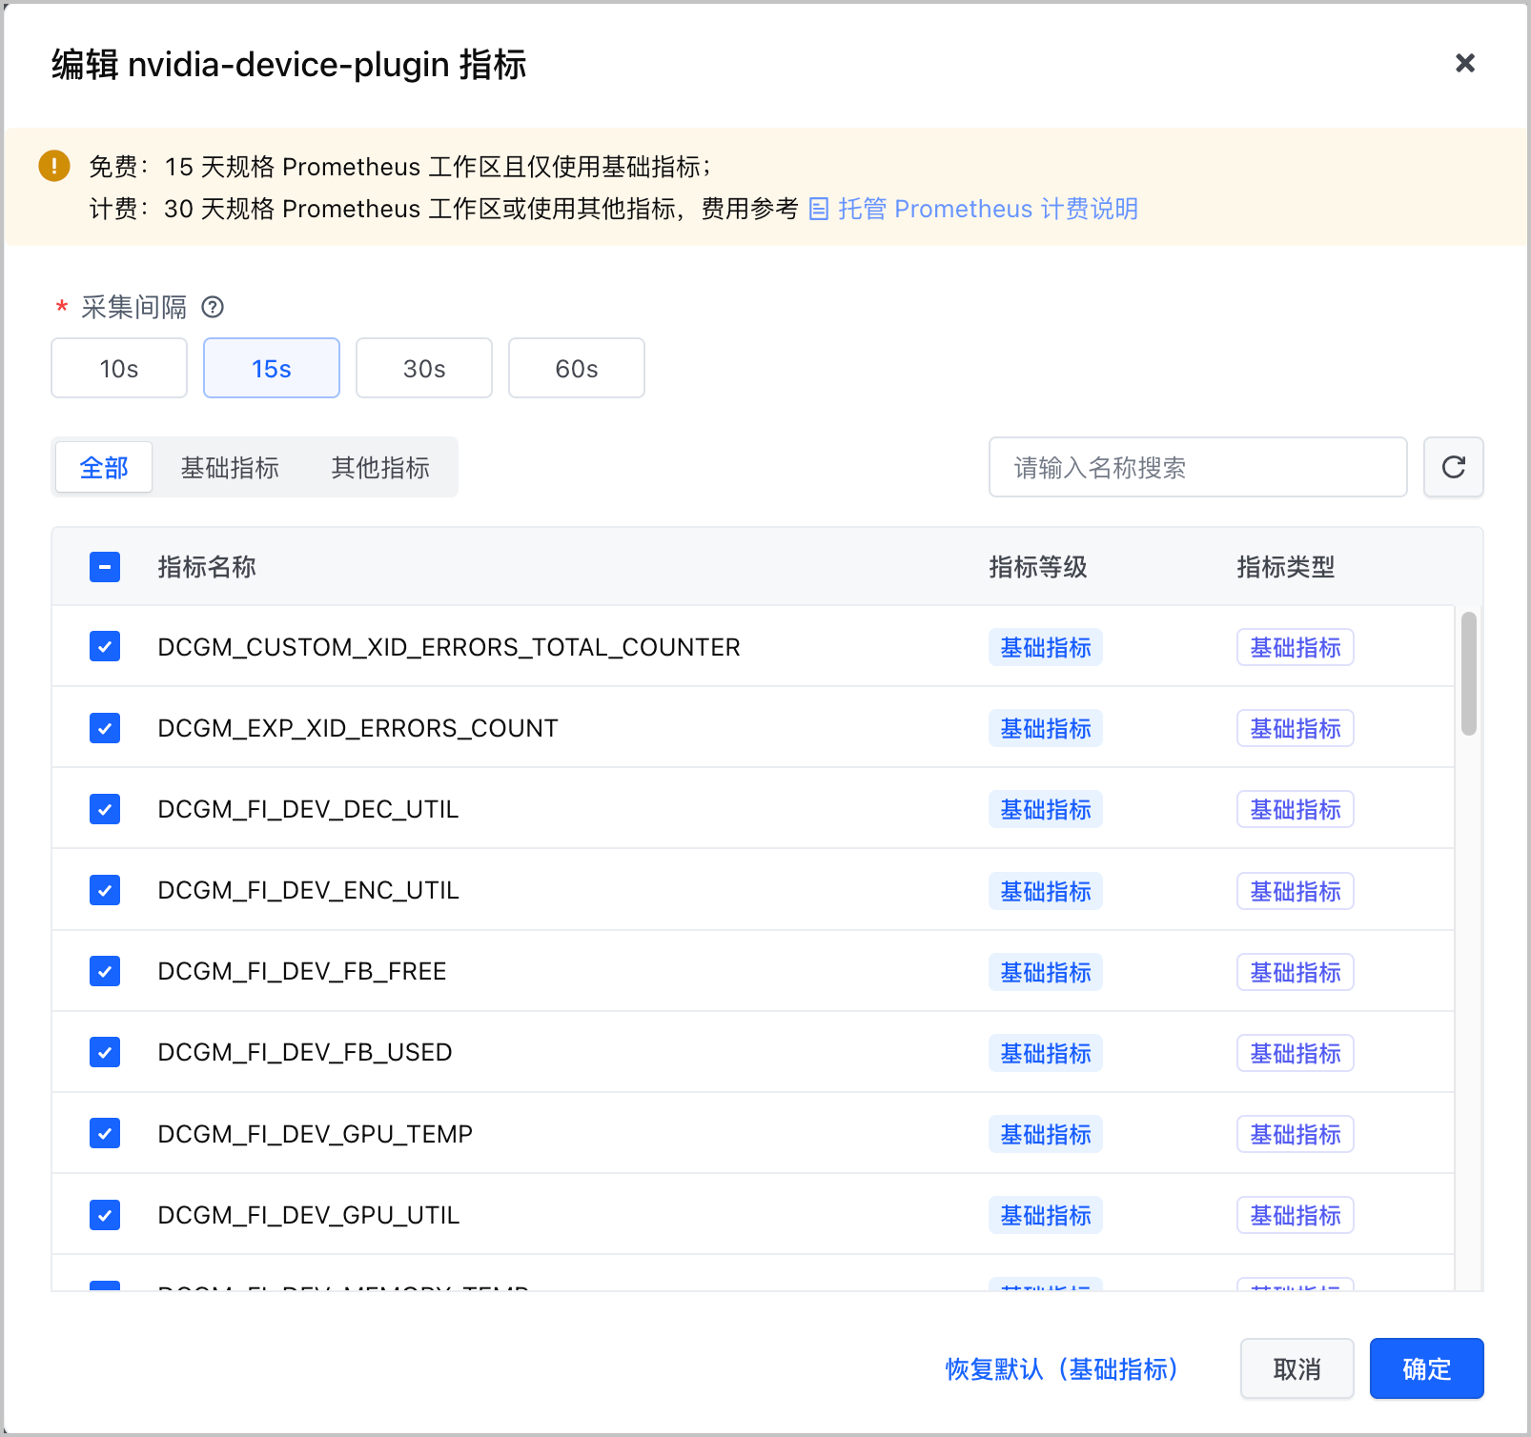Image resolution: width=1531 pixels, height=1437 pixels.
Task: Uncheck DCGM_FI_DEV_FB_USED
Action: pyautogui.click(x=105, y=1052)
